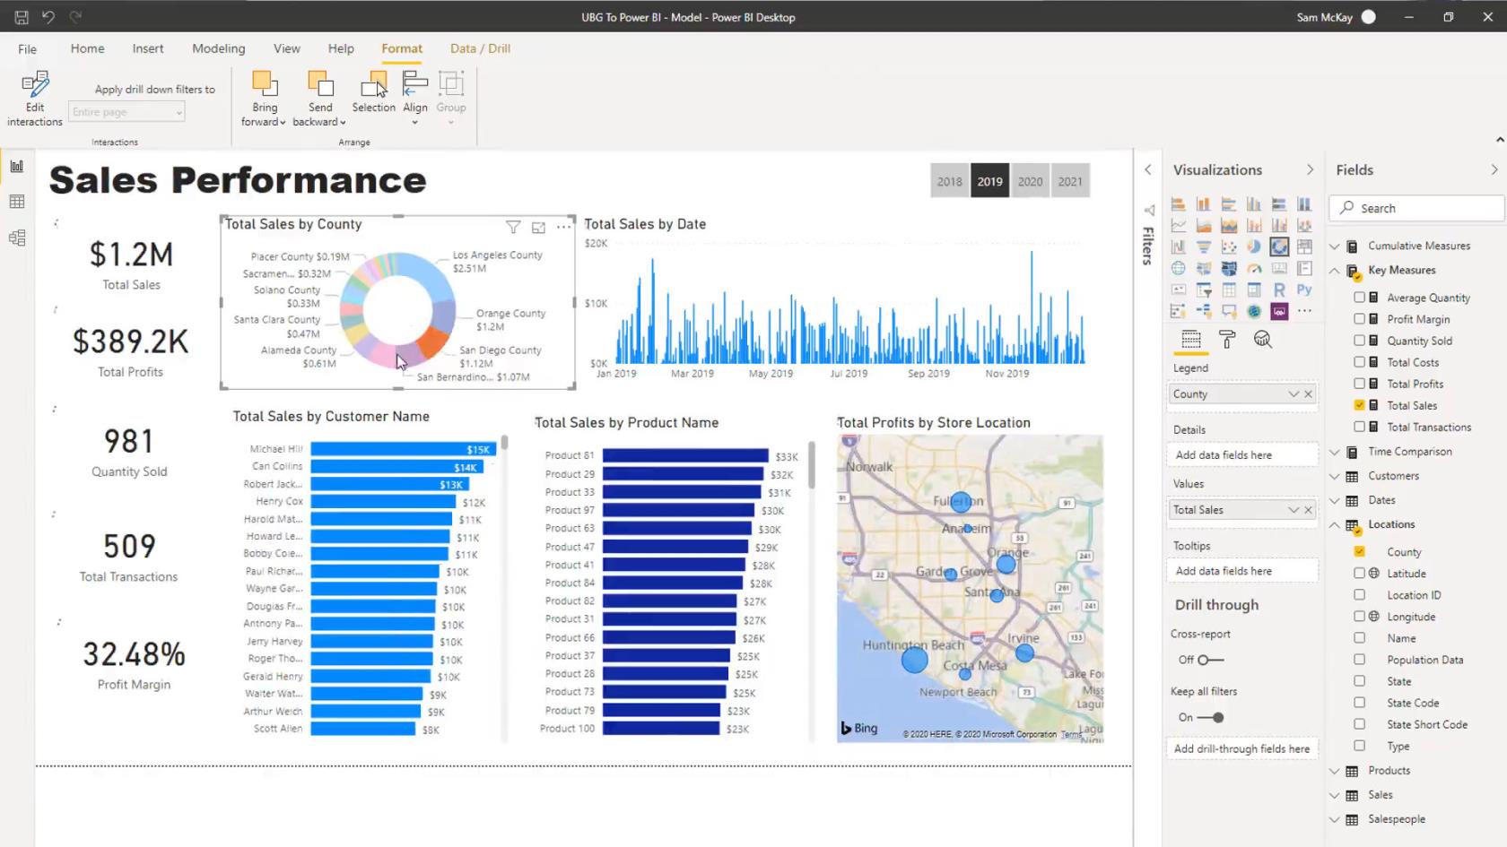The height and width of the screenshot is (847, 1507).
Task: Open the County legend field dropdown
Action: click(1294, 394)
